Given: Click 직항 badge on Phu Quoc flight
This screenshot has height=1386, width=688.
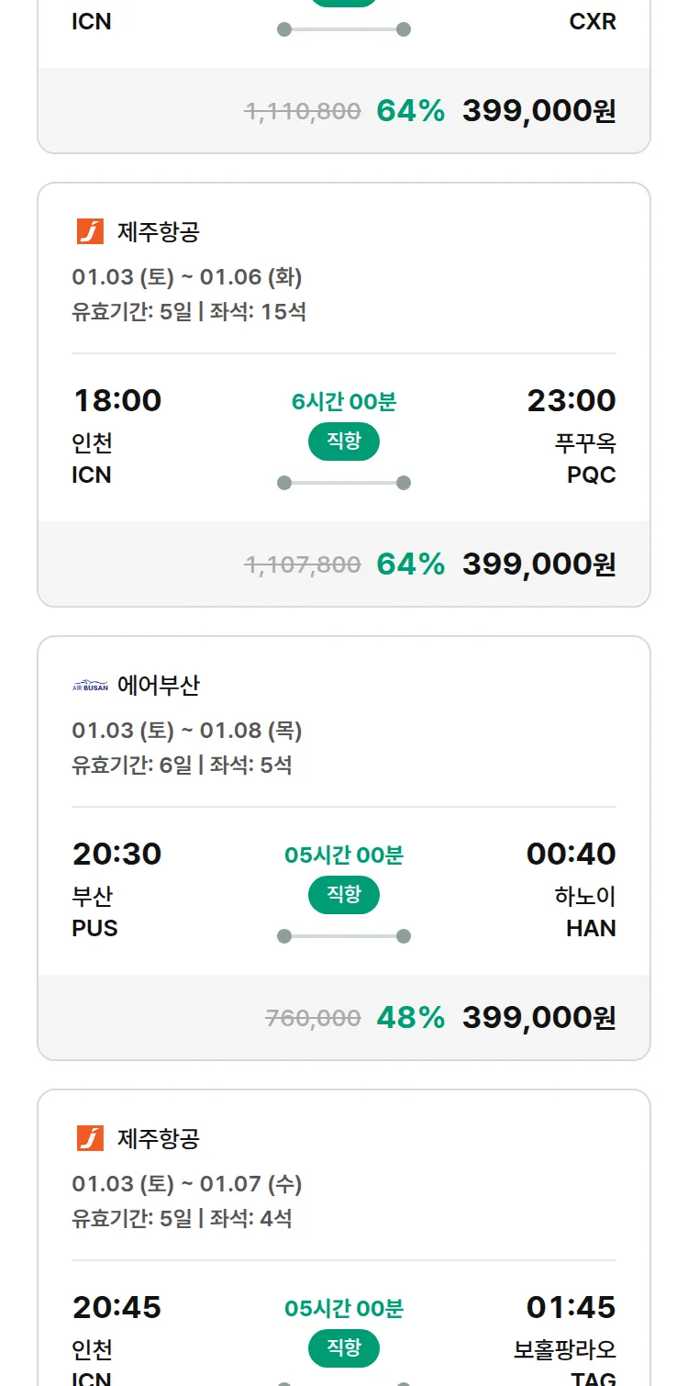Looking at the screenshot, I should click(x=344, y=442).
